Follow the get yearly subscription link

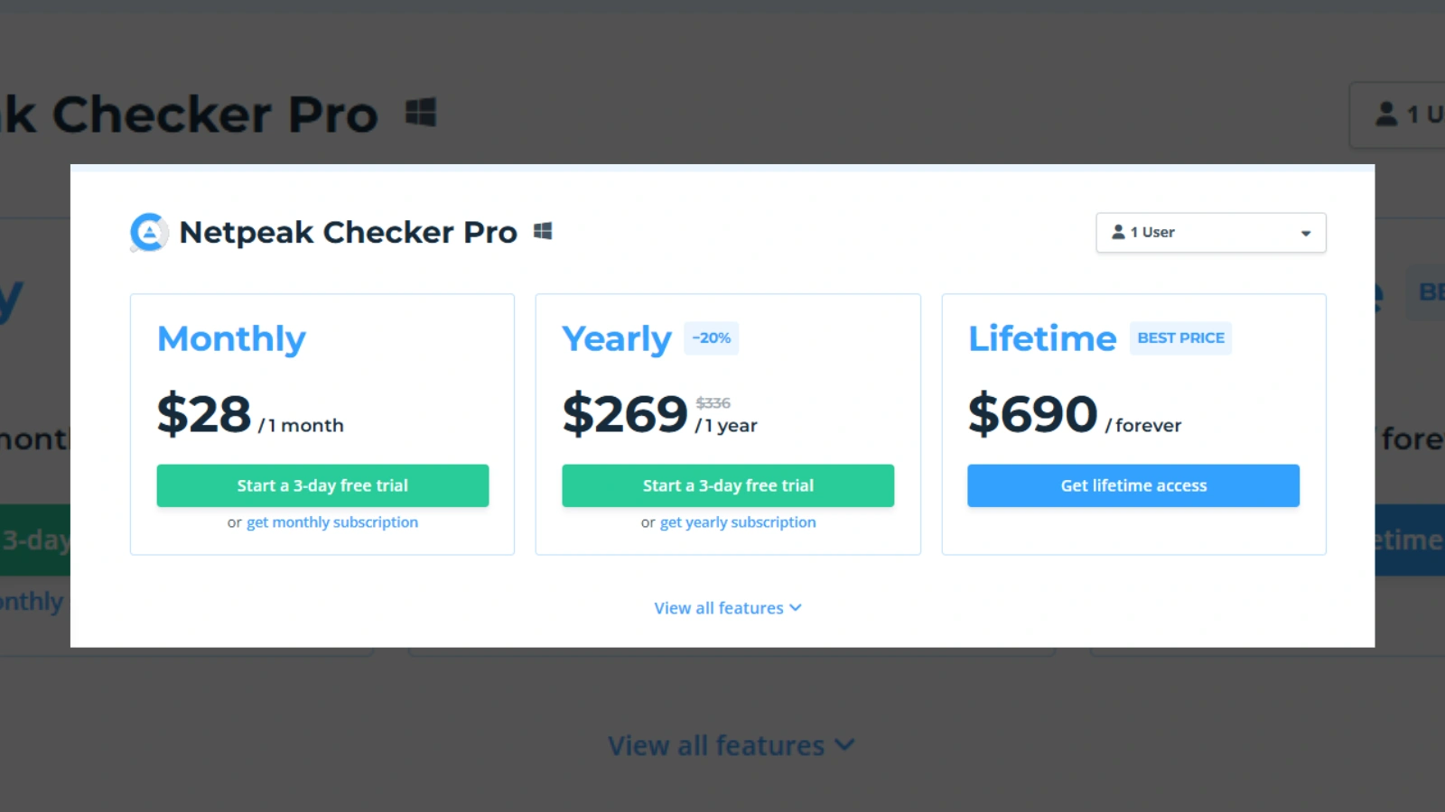[x=738, y=522]
